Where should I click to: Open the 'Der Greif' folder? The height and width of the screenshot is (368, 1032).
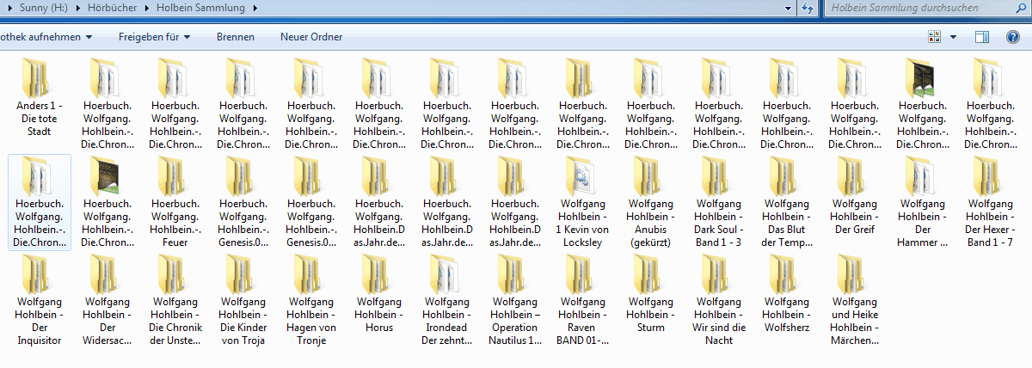click(x=856, y=197)
